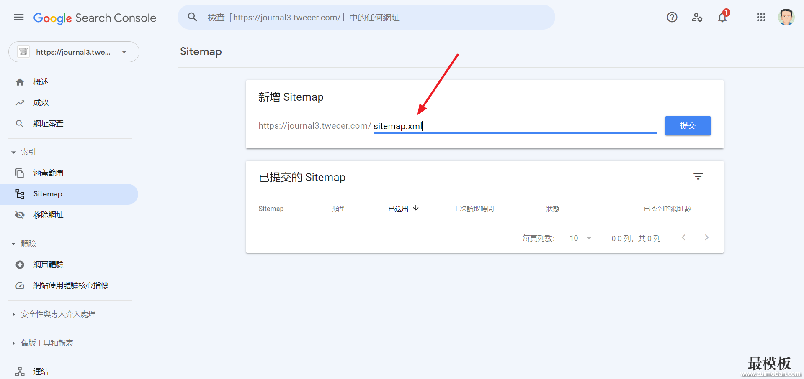
Task: Open the Google apps grid
Action: click(x=761, y=18)
